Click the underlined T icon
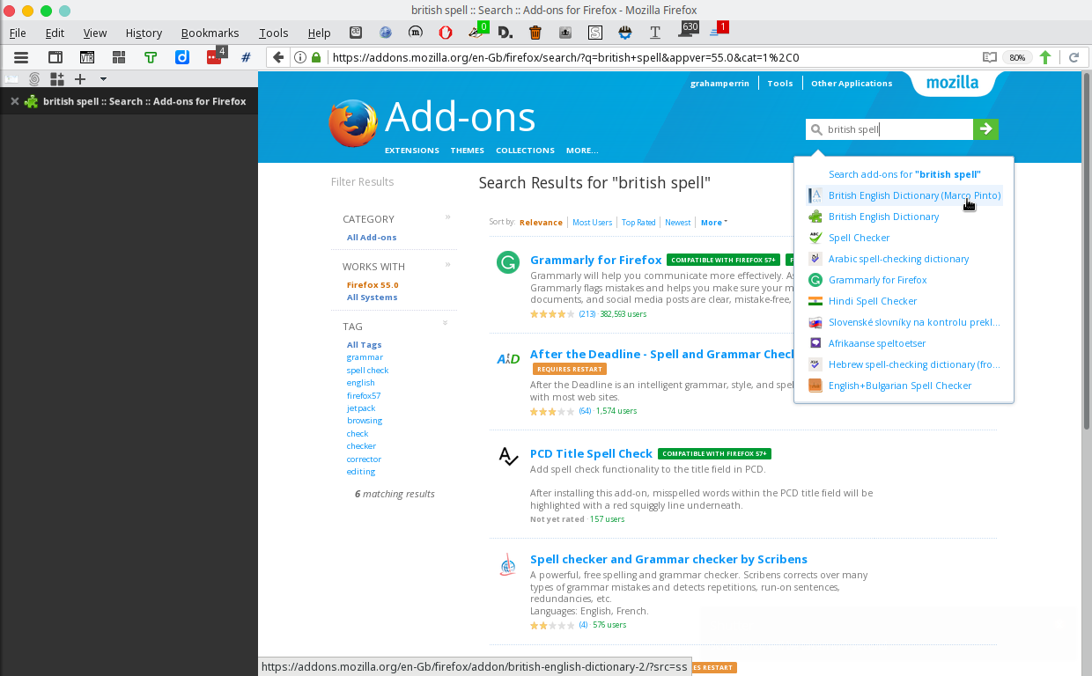The height and width of the screenshot is (676, 1092). click(x=655, y=33)
